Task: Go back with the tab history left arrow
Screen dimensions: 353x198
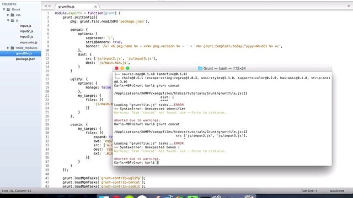Action: point(46,6)
